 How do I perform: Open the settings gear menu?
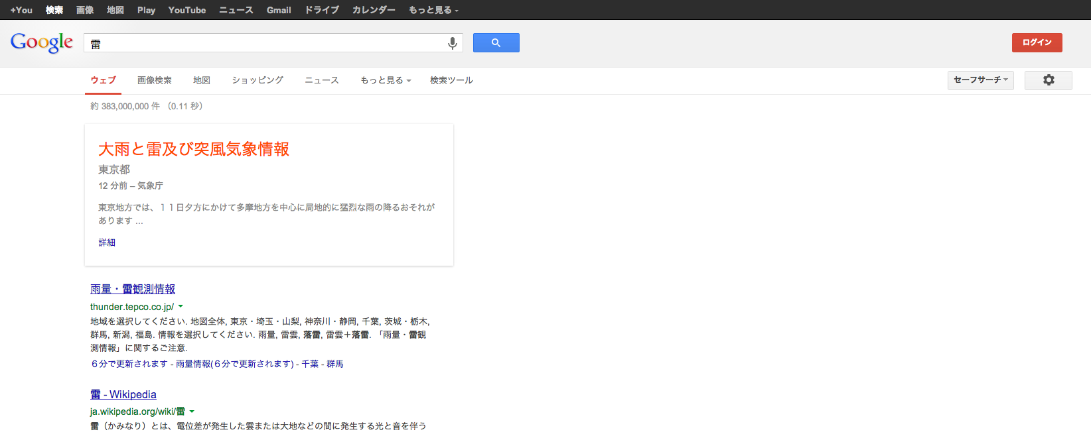(1048, 80)
